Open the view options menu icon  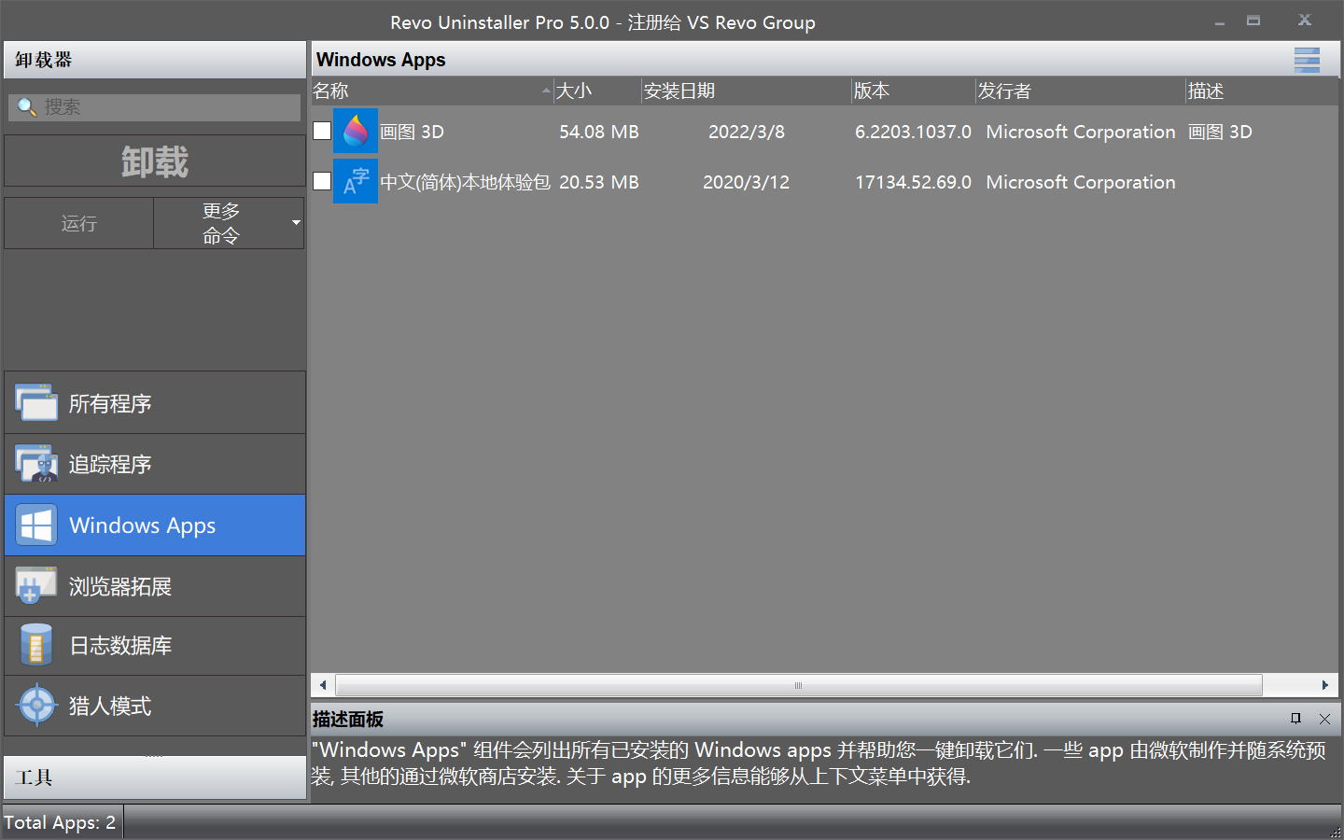1307,60
